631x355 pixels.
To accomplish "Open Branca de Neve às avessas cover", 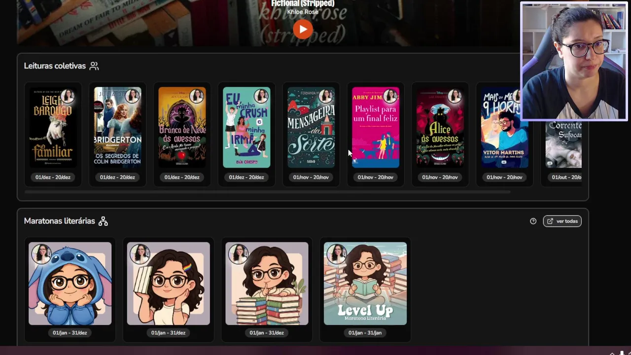I will click(182, 128).
